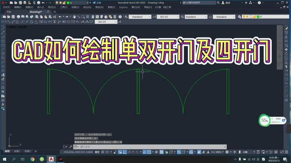Click green layer color swatch in layer toolbar
Image resolution: width=291 pixels, height=163 pixels.
tap(258, 17)
